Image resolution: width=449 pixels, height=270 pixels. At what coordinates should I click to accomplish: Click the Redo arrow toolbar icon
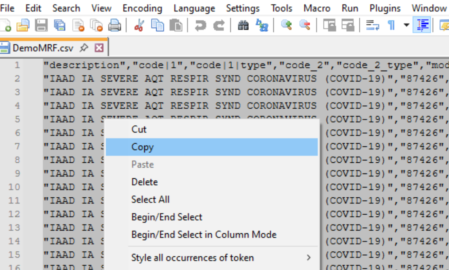[219, 25]
